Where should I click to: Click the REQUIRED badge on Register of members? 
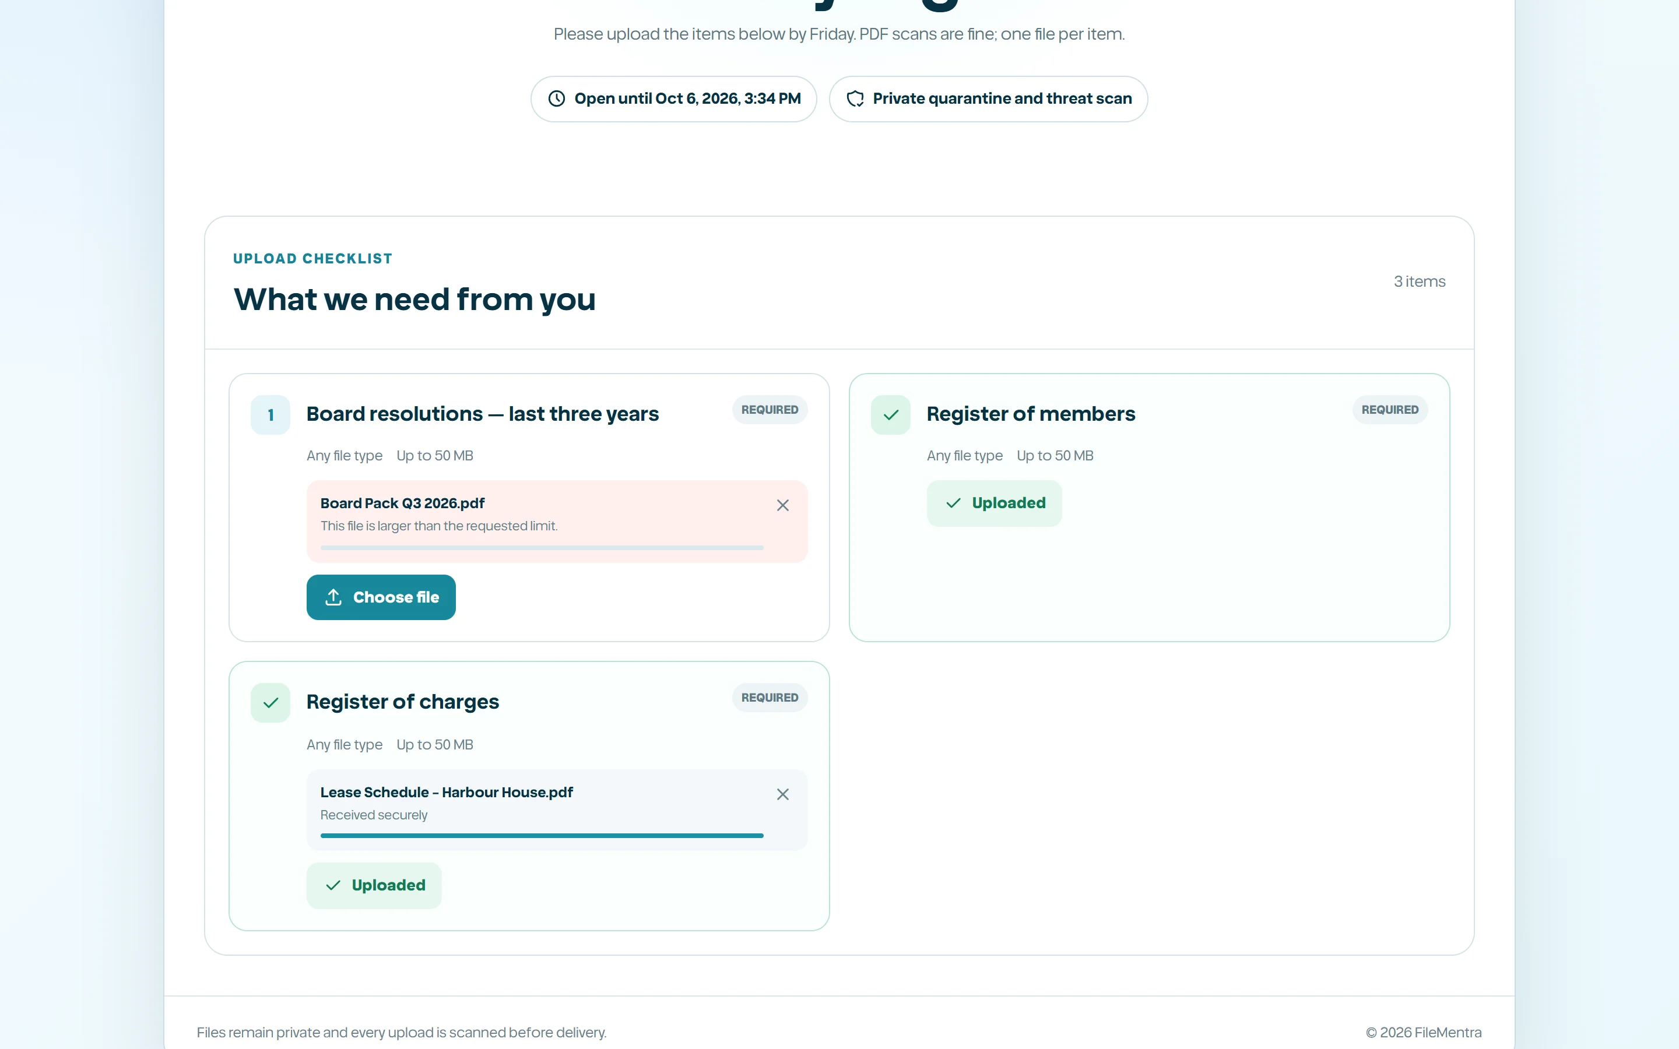tap(1390, 409)
